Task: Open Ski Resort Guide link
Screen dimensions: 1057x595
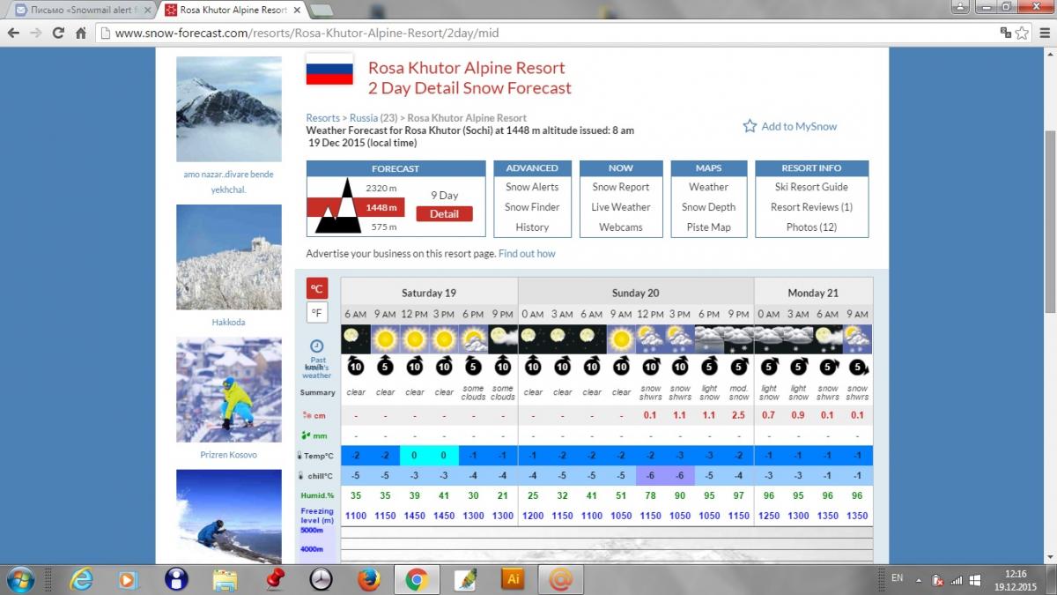Action: point(811,187)
